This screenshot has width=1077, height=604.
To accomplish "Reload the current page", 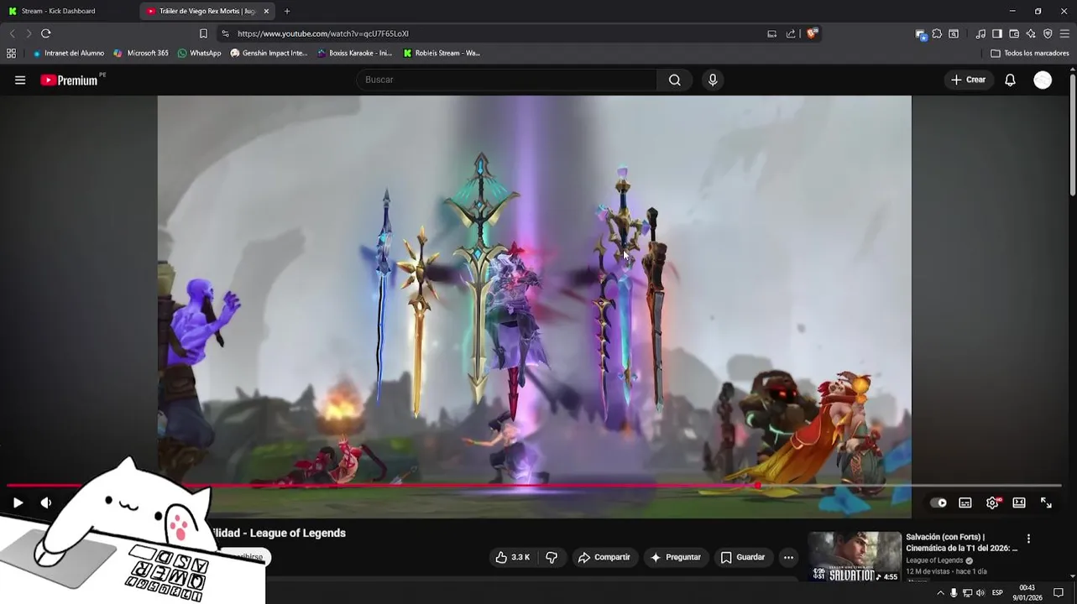I will pyautogui.click(x=46, y=34).
